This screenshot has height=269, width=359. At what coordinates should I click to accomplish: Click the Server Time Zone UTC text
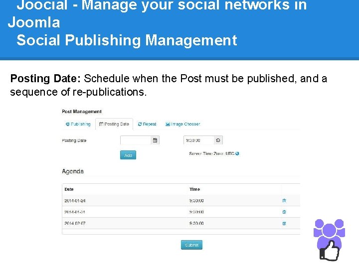[212, 153]
